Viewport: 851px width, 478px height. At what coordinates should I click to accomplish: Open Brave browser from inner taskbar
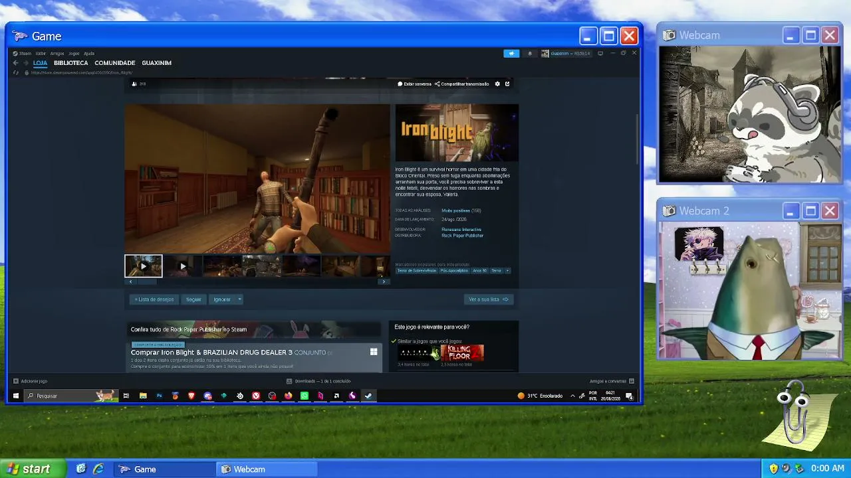pos(191,396)
